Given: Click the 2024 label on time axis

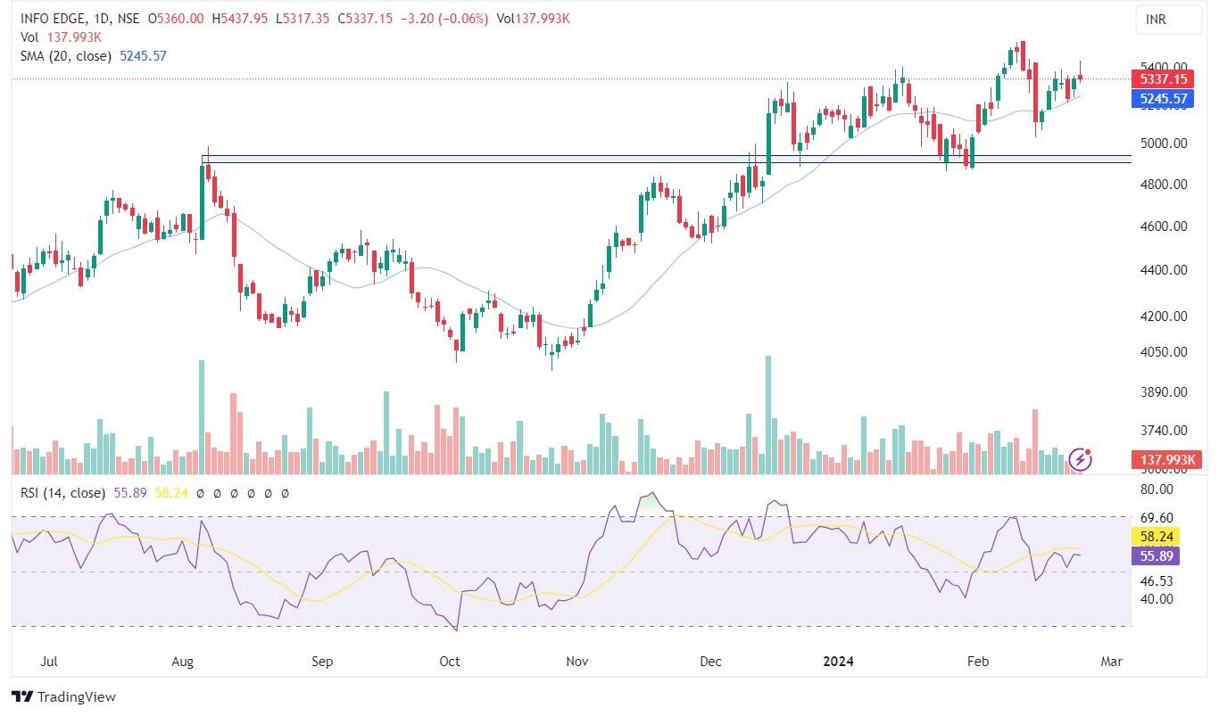Looking at the screenshot, I should [x=838, y=662].
